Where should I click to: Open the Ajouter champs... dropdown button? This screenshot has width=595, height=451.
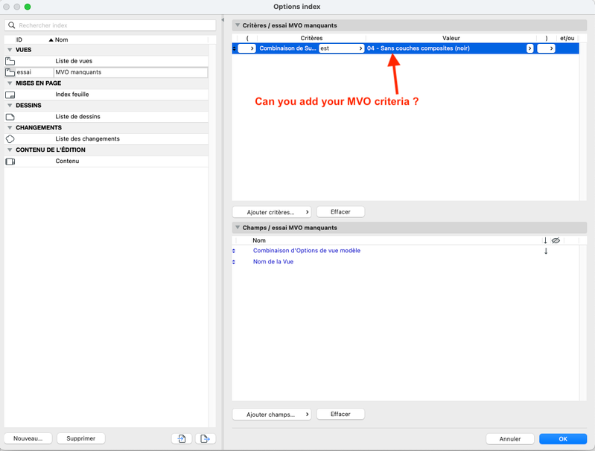click(272, 415)
